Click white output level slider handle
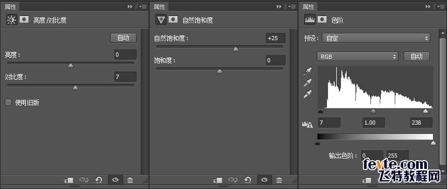This screenshot has width=447, height=189. pos(433,143)
